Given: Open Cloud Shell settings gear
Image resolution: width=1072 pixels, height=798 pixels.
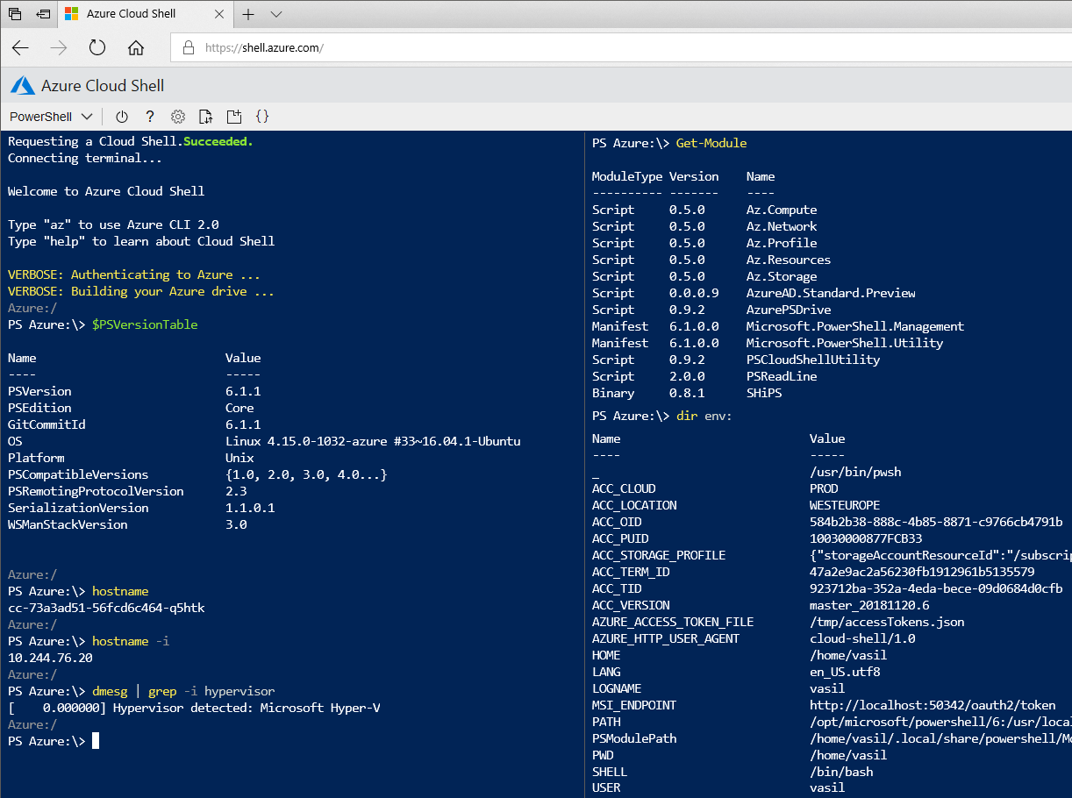Looking at the screenshot, I should click(x=178, y=117).
